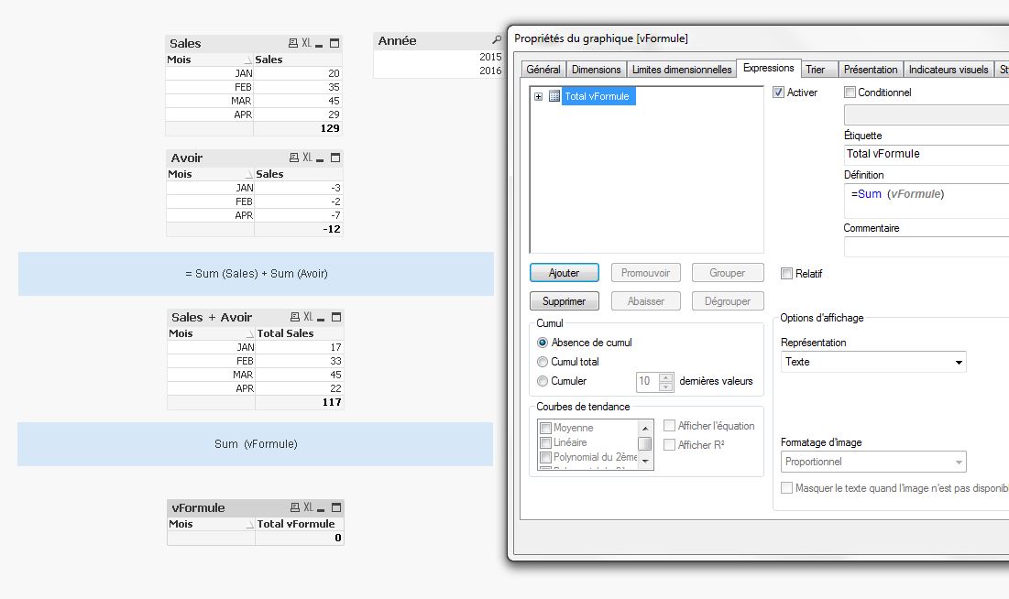
Task: Send Avoir table to Excel with XL icon
Action: click(x=308, y=158)
